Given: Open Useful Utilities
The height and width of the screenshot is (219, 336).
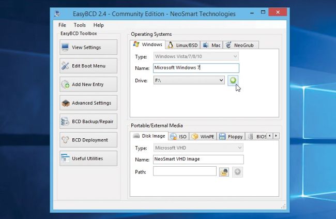Looking at the screenshot, I should click(x=88, y=158).
